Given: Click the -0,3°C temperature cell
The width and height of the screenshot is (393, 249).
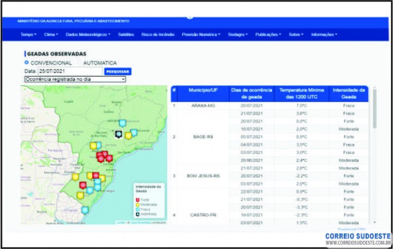Looking at the screenshot, I should point(301,199).
